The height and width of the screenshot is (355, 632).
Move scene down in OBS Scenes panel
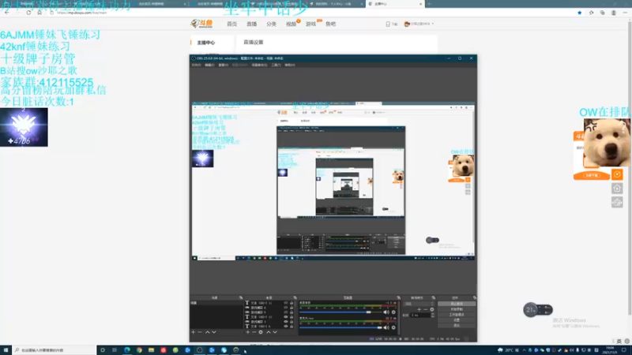pyautogui.click(x=214, y=332)
